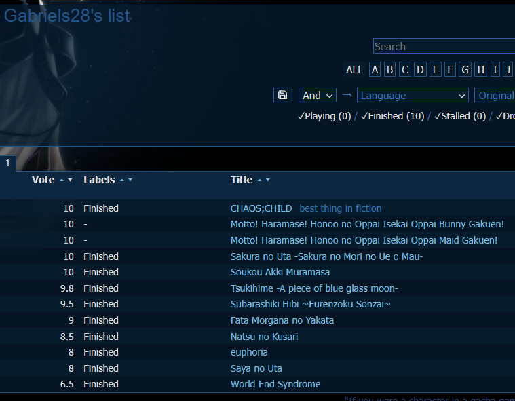Open the And operator dropdown
This screenshot has height=401, width=515.
pyautogui.click(x=318, y=95)
